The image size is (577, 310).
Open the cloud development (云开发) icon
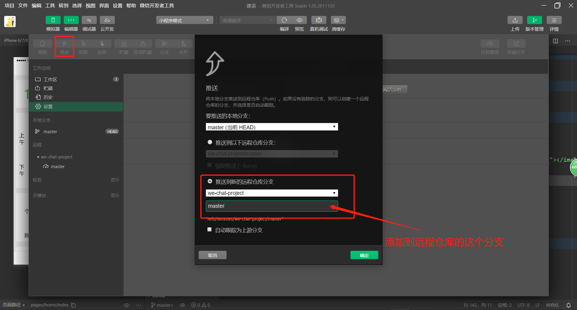click(107, 20)
